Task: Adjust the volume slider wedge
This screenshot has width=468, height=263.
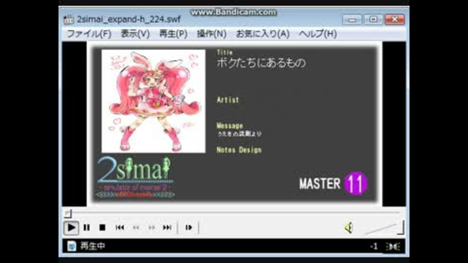Action: pos(384,228)
